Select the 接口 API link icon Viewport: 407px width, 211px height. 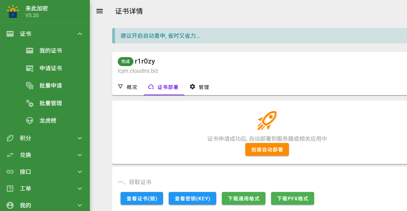tap(10, 172)
